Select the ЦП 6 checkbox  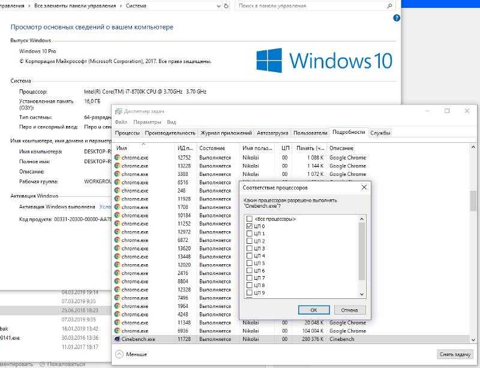[249, 271]
